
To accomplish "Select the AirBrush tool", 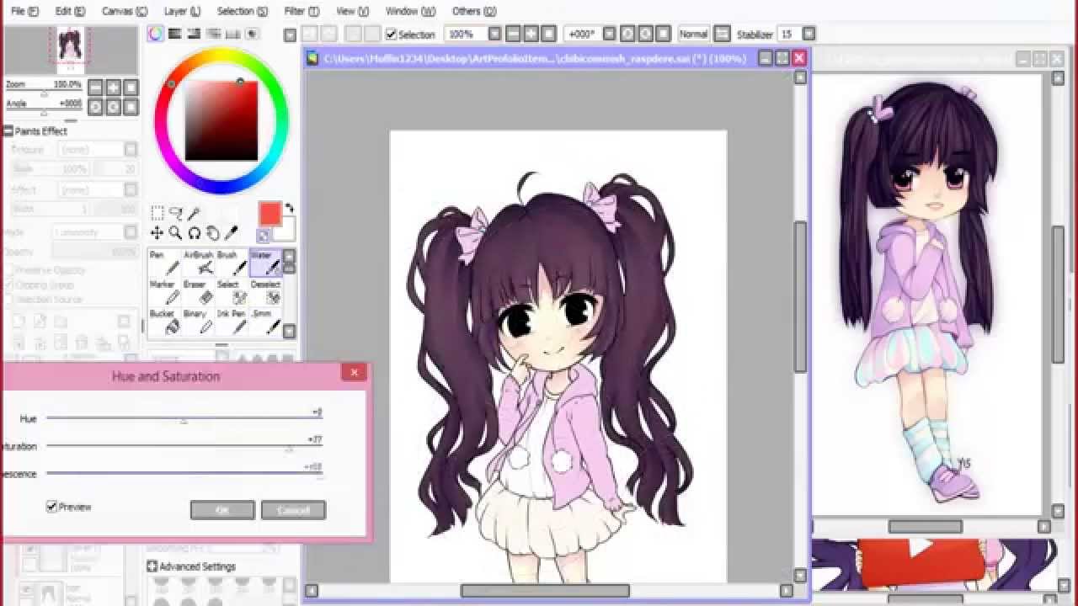I will pos(197,263).
